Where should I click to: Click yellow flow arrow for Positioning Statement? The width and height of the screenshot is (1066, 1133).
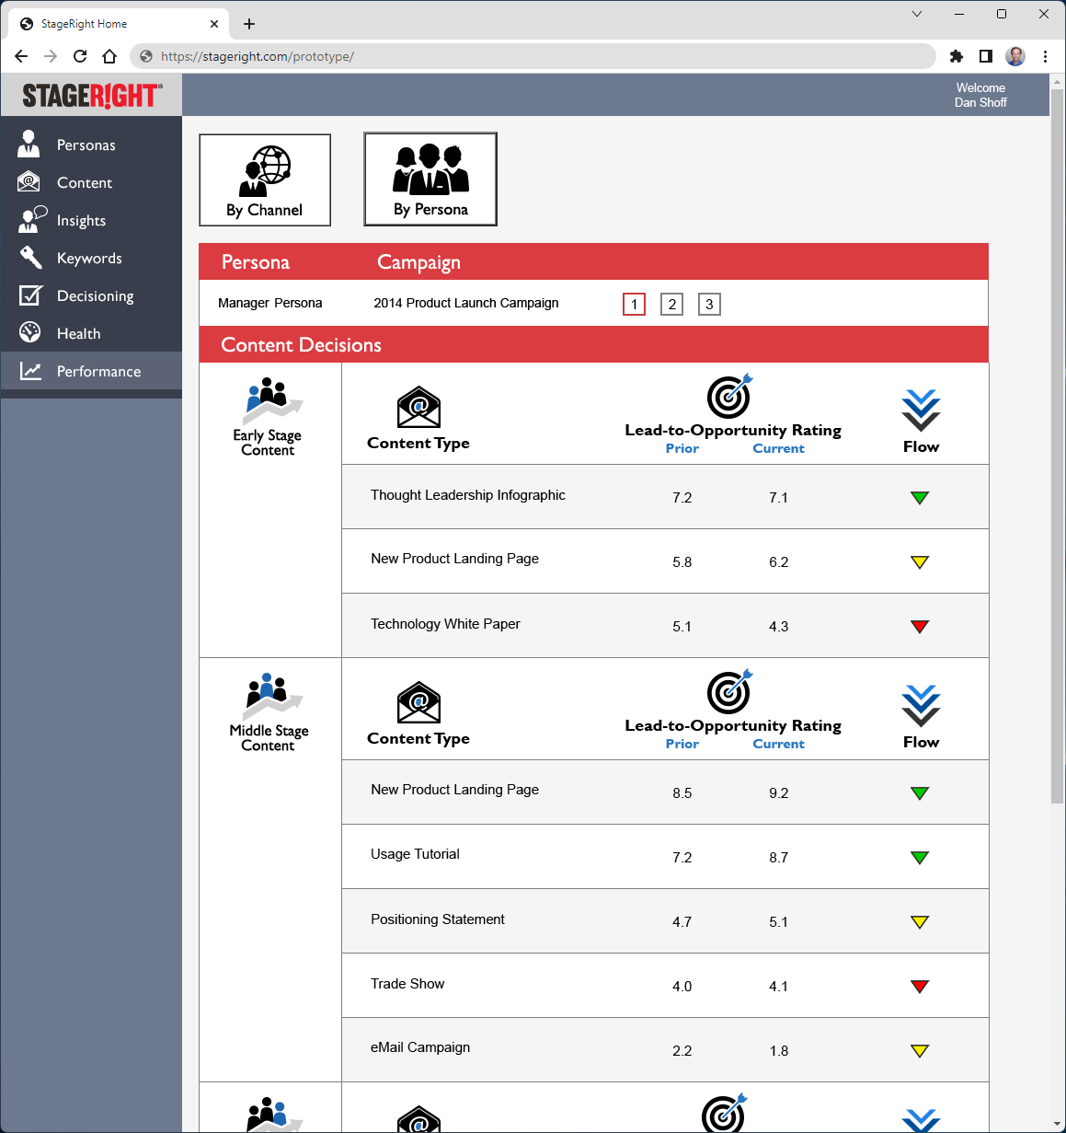tap(920, 922)
